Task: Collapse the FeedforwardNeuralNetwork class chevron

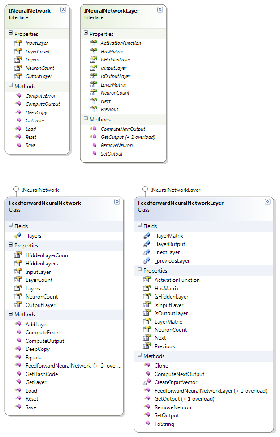Action: coord(117,202)
